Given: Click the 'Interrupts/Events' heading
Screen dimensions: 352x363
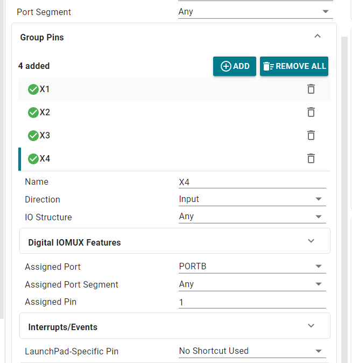Looking at the screenshot, I should click(63, 327).
